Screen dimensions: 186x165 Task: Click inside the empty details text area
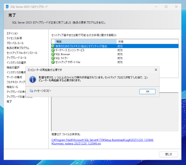[115, 114]
